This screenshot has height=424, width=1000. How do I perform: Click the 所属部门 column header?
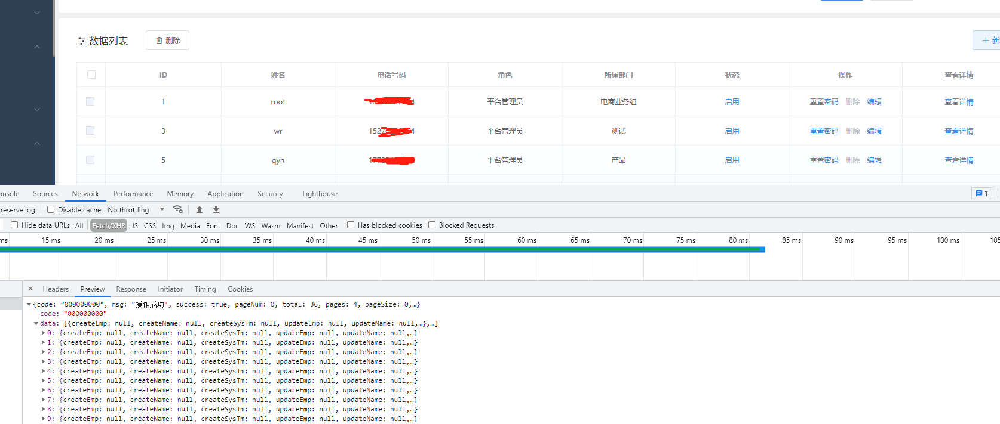point(618,75)
